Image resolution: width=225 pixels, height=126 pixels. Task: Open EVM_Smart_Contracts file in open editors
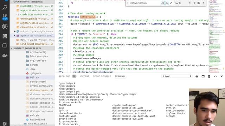[32, 44]
